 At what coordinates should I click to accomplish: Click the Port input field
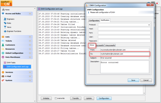[x=124, y=33]
